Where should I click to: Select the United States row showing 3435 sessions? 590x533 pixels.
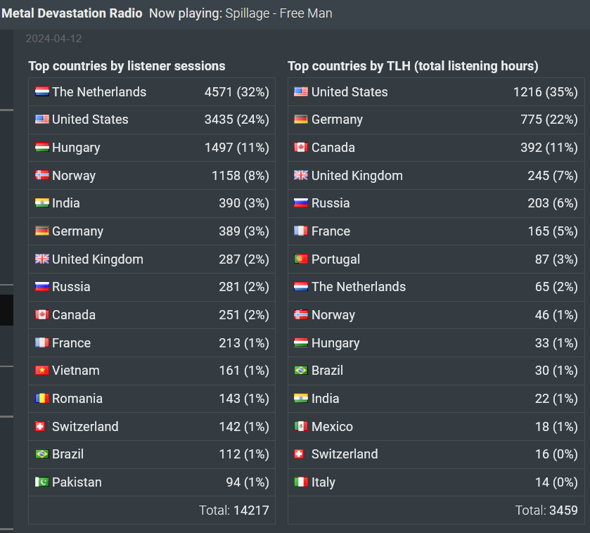152,120
